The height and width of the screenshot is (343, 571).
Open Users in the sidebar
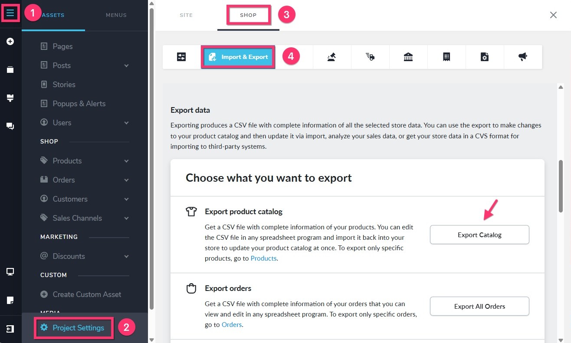62,123
